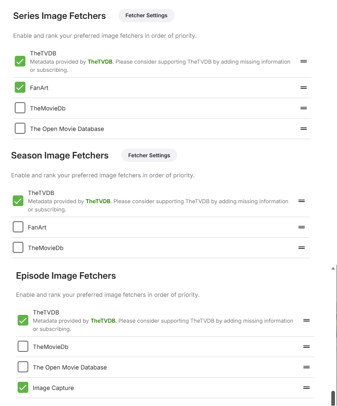Click the scroll up arrow on scrollbar
The height and width of the screenshot is (406, 337).
[x=333, y=268]
